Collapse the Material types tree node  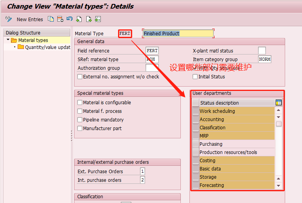(x=8, y=40)
